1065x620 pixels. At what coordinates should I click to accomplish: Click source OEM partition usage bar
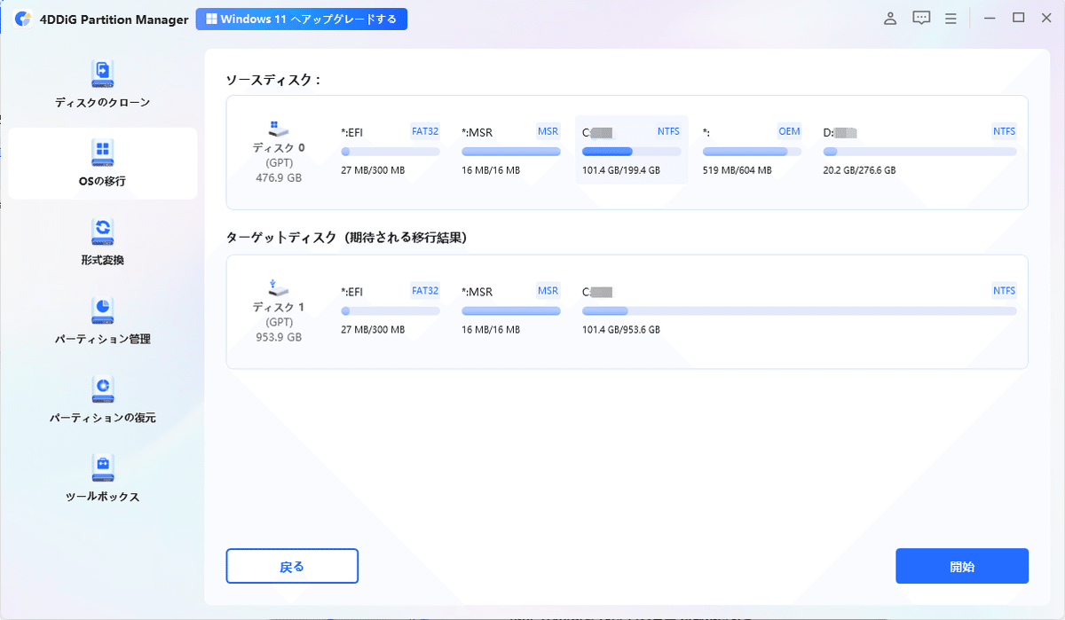coord(752,152)
